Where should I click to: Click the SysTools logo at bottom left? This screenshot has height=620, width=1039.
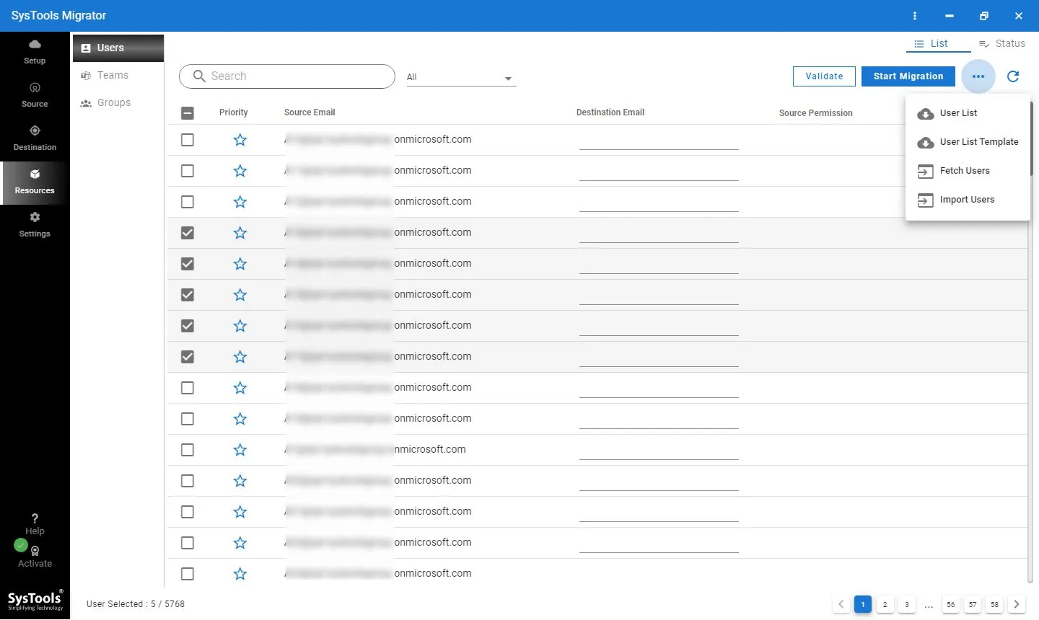tap(35, 601)
